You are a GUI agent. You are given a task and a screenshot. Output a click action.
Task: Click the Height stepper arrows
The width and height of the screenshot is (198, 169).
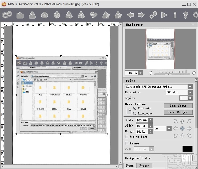(150, 132)
